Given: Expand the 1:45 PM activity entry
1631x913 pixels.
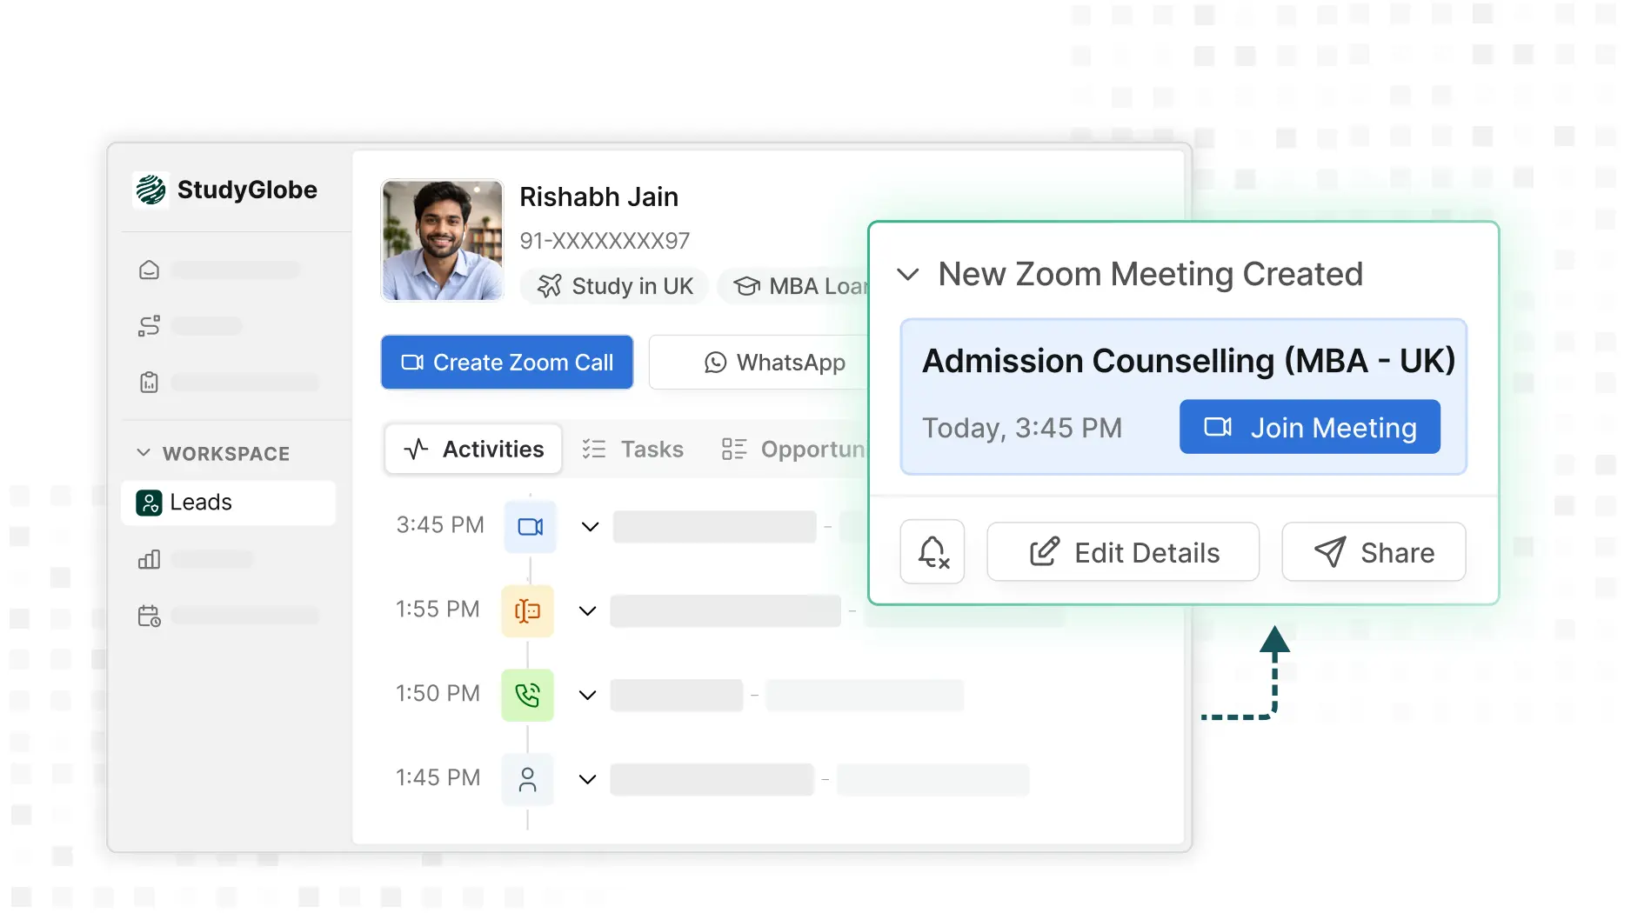Looking at the screenshot, I should 587,779.
